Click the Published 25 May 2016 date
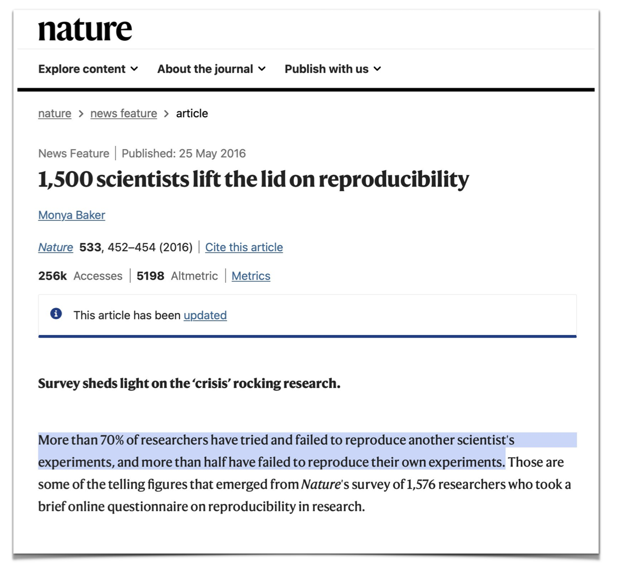Screen dimensions: 617x567 pyautogui.click(x=184, y=154)
